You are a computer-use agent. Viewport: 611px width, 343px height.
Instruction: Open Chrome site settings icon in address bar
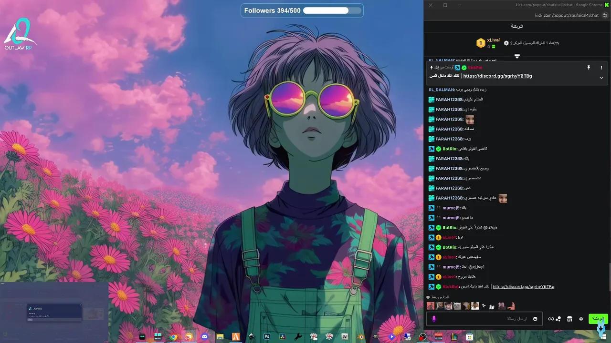(605, 15)
